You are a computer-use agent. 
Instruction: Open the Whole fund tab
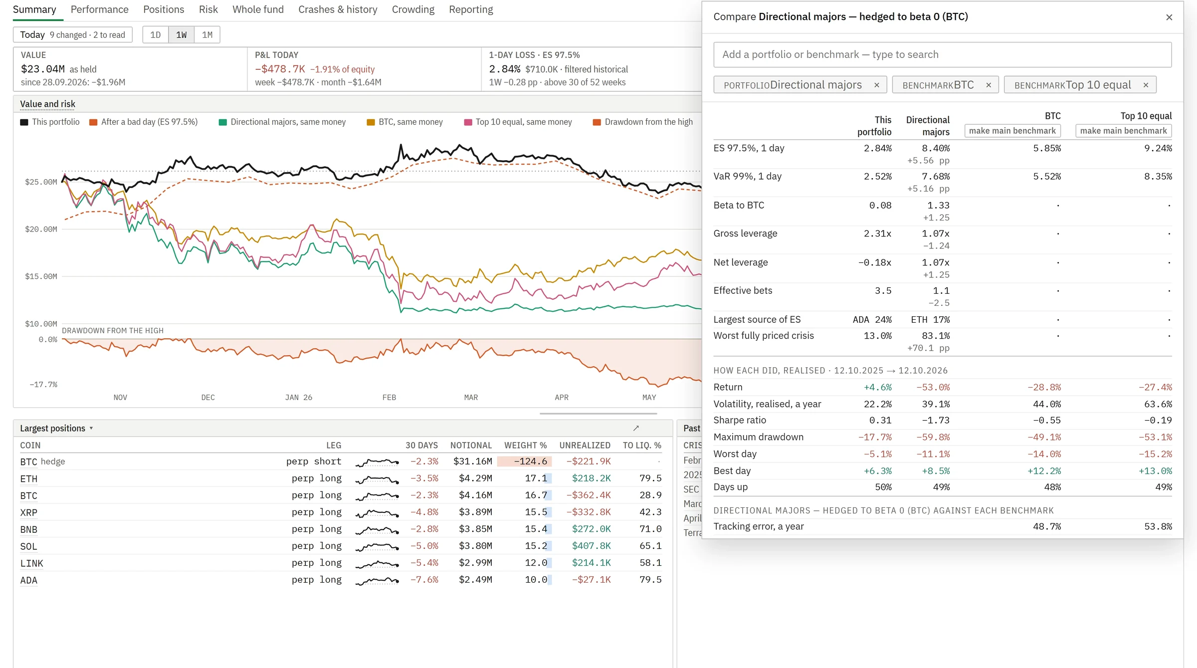[258, 9]
